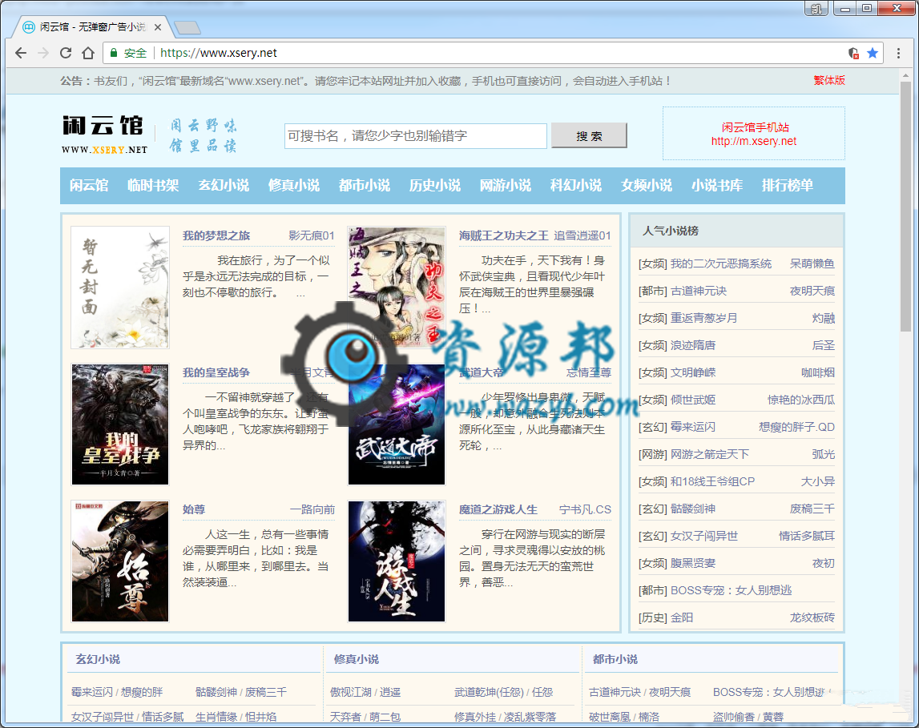This screenshot has width=919, height=728.
Task: Open 和18线王爷组CP in popularity list
Action: (x=713, y=481)
